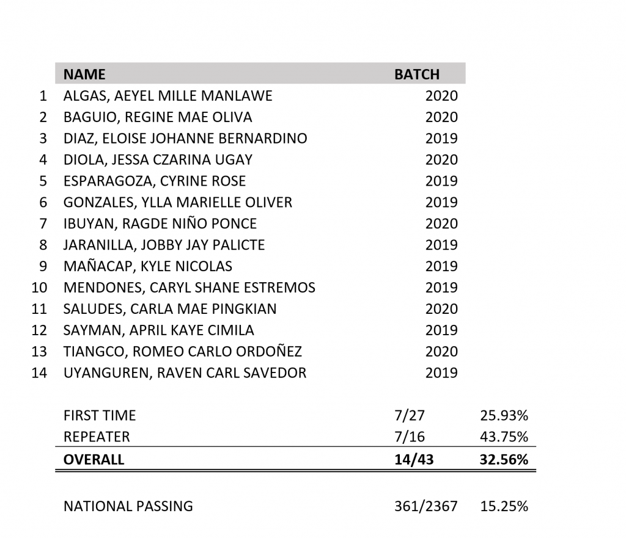The height and width of the screenshot is (538, 626).
Task: Select UYANGUREN, RAVEN CARL SAVEDOR
Action: pos(185,373)
